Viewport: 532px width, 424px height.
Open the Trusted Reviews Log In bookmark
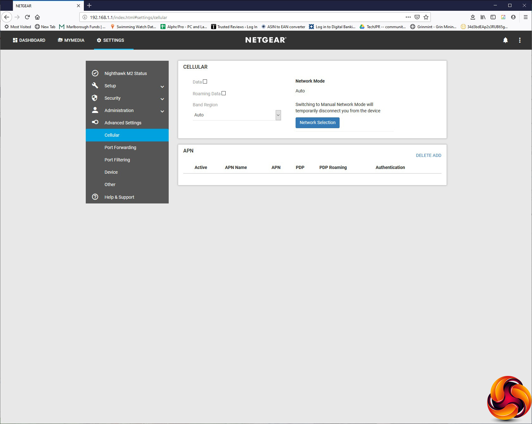(x=234, y=27)
